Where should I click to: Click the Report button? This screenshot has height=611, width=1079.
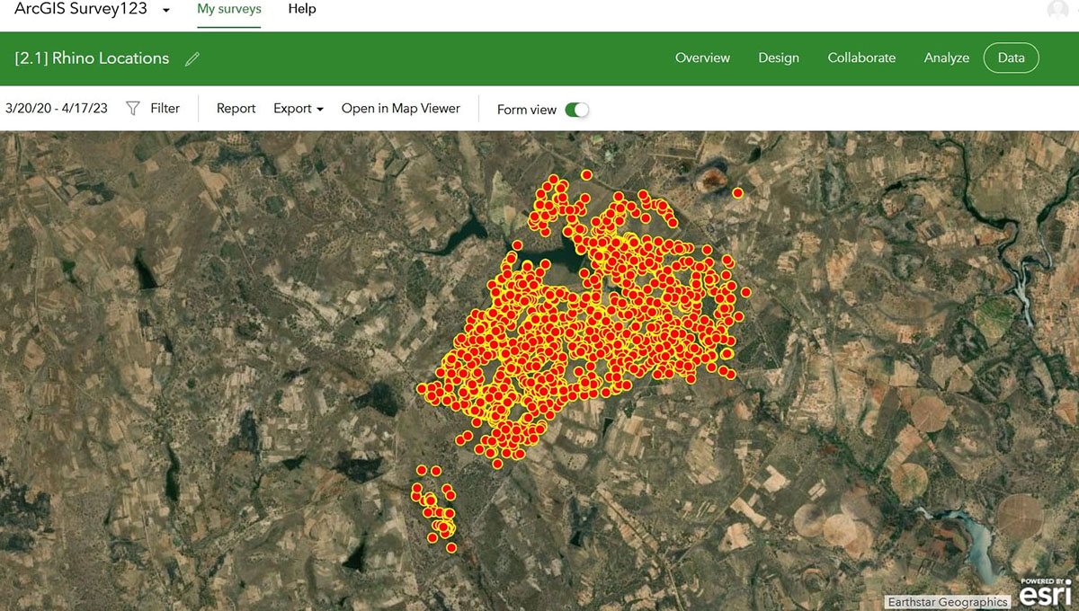click(x=236, y=109)
